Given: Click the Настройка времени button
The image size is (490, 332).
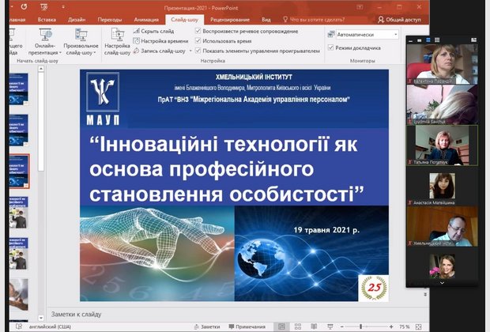Looking at the screenshot, I should 160,41.
